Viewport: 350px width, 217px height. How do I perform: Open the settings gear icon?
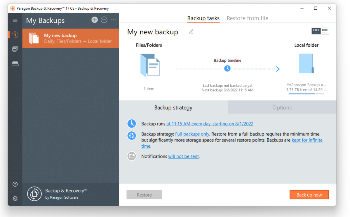coord(15,199)
